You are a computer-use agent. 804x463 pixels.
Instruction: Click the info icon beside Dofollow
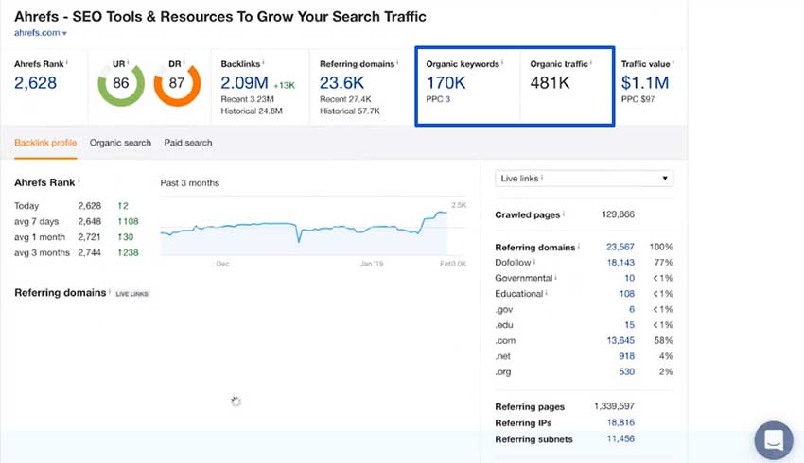(534, 261)
